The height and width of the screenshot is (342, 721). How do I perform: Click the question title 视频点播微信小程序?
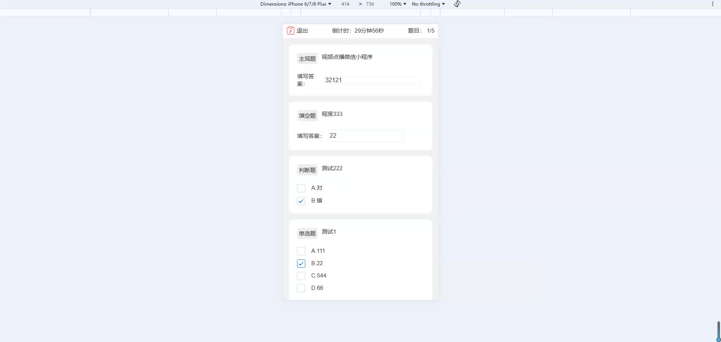(x=347, y=57)
